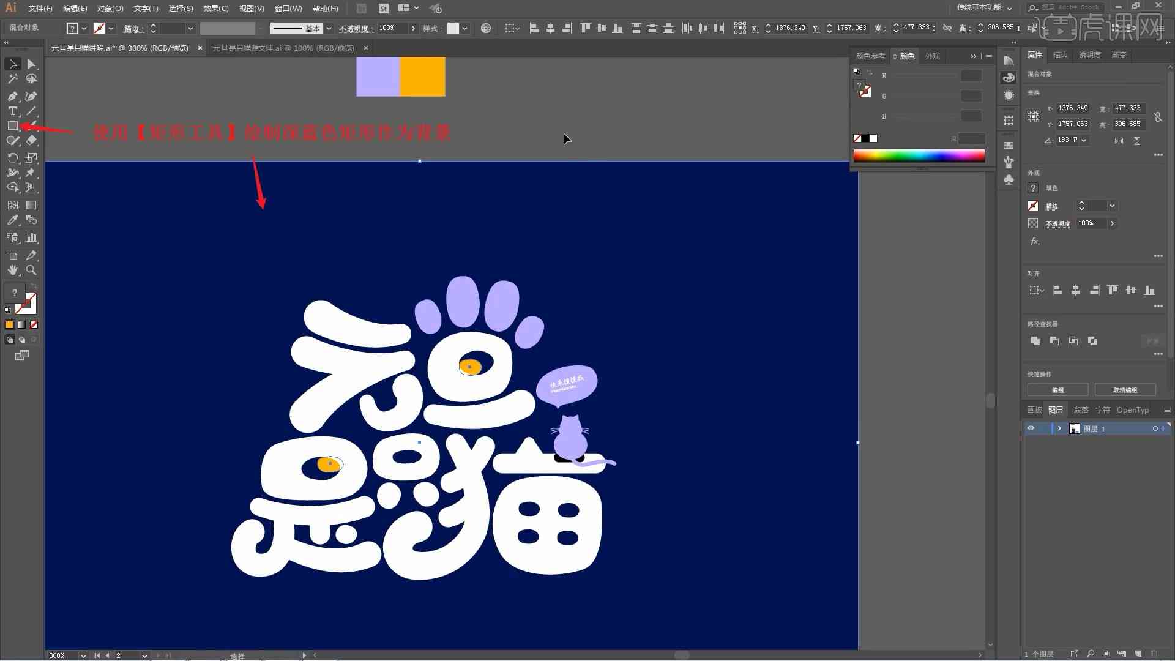Select the Selection tool in toolbar
Viewport: 1175px width, 661px height.
tap(11, 64)
